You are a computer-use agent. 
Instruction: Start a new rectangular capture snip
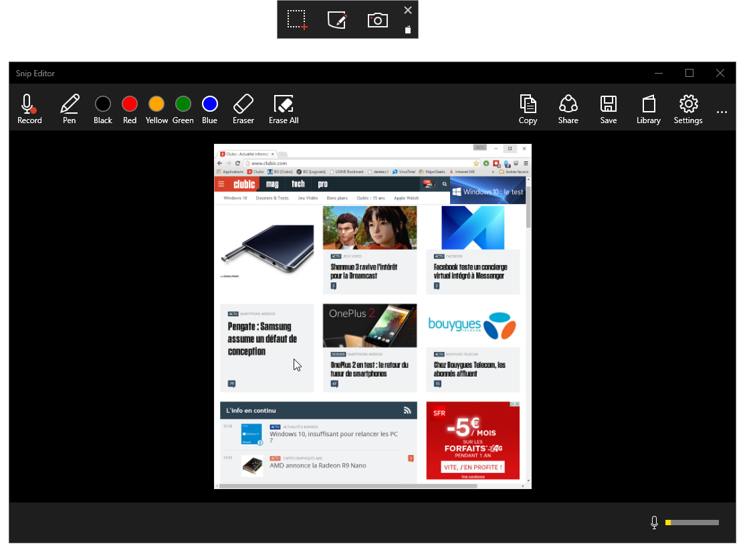coord(298,20)
